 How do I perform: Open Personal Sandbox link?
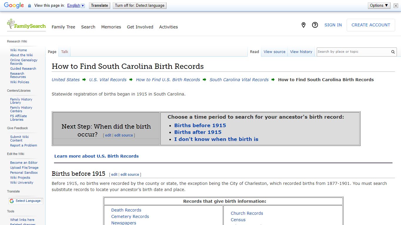click(24, 173)
